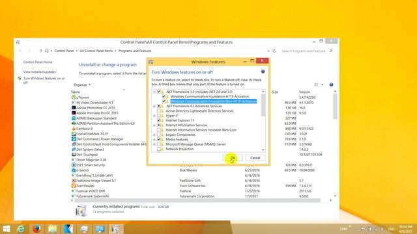417x234 pixels.
Task: Expand Internet Information Services node
Action: click(x=154, y=125)
